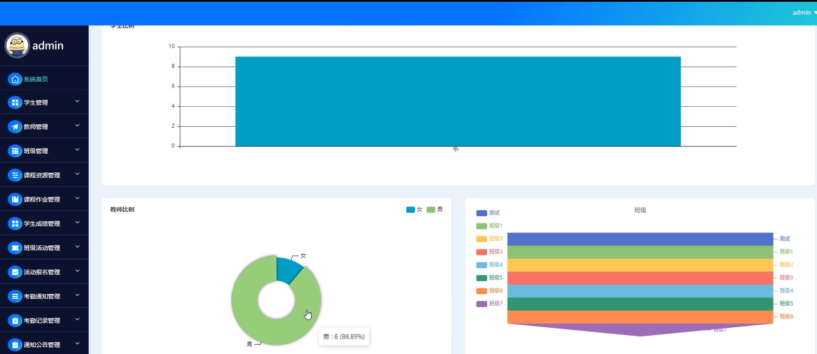817x354 pixels.
Task: Open the 学生管理 menu item
Action: [44, 102]
